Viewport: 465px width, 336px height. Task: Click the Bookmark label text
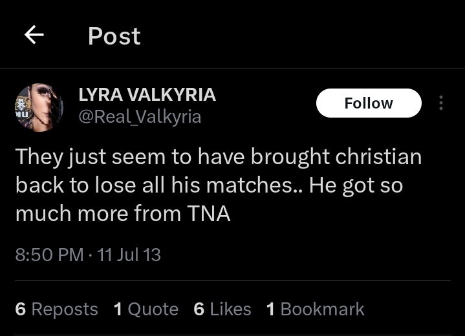(322, 309)
